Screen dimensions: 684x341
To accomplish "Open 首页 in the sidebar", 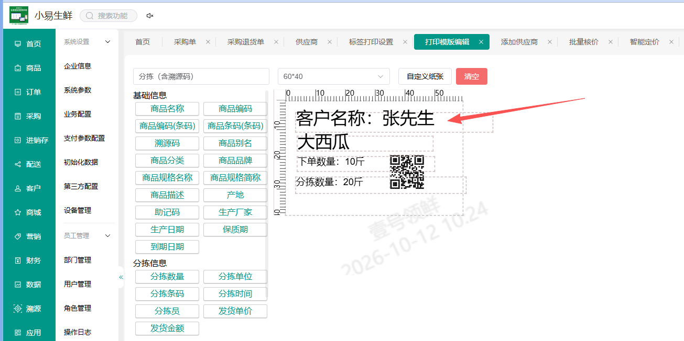I will 29,44.
